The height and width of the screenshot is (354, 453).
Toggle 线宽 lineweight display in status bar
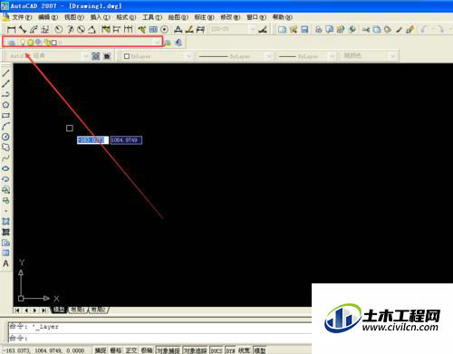pos(244,350)
